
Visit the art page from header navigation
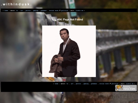tap(22, 10)
